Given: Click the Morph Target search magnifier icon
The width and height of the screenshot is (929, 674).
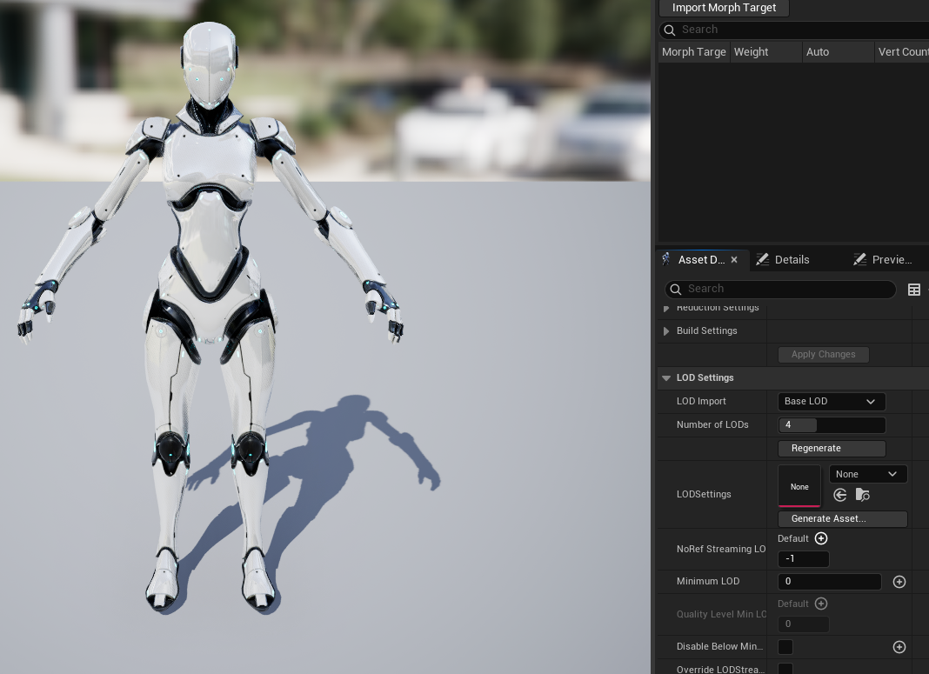Looking at the screenshot, I should pos(670,30).
